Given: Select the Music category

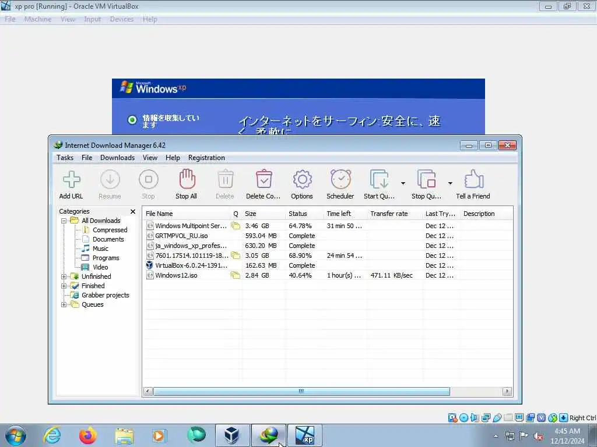Looking at the screenshot, I should click(100, 249).
